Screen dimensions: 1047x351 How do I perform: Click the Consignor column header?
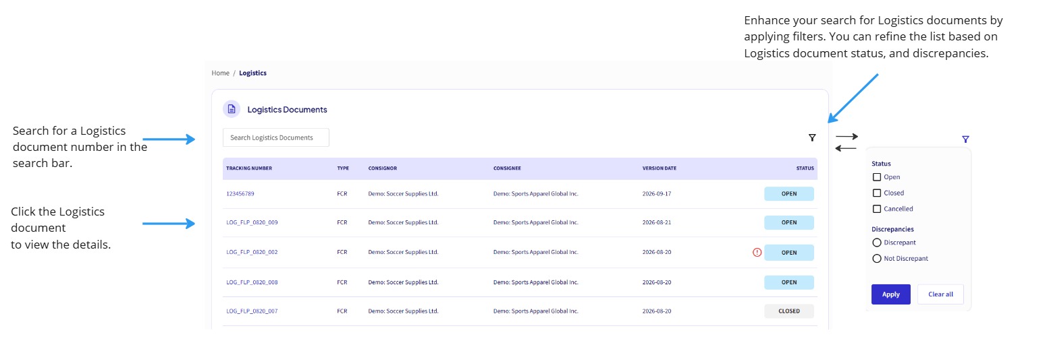point(383,168)
